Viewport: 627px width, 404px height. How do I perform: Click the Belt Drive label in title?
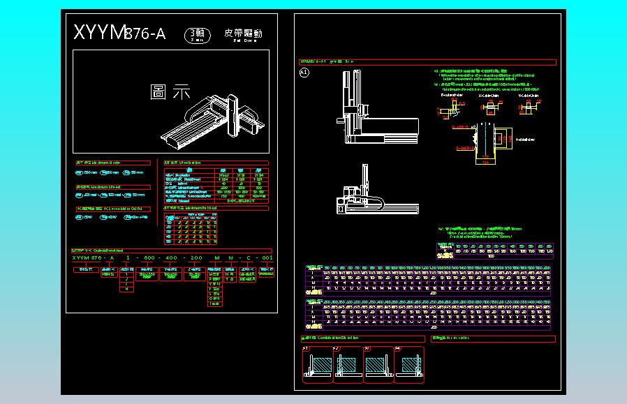pyautogui.click(x=243, y=34)
